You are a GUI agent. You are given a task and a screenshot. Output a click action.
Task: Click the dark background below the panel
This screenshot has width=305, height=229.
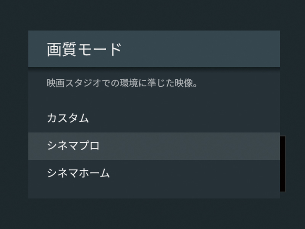(x=152, y=214)
